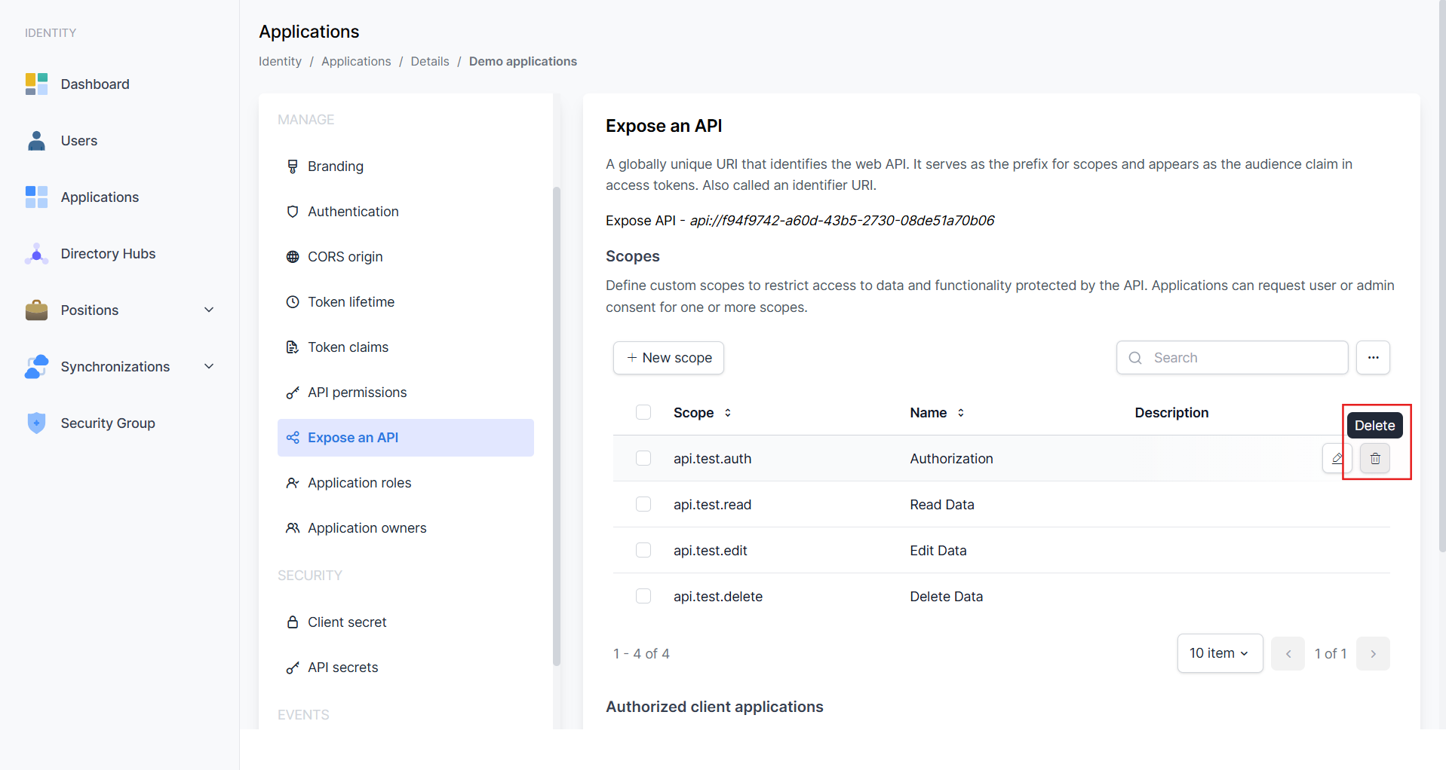Click the Expose API identifier URI
The width and height of the screenshot is (1446, 770).
(842, 221)
